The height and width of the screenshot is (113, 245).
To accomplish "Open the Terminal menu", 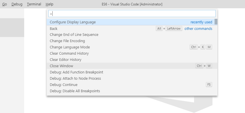I will coord(34,4).
